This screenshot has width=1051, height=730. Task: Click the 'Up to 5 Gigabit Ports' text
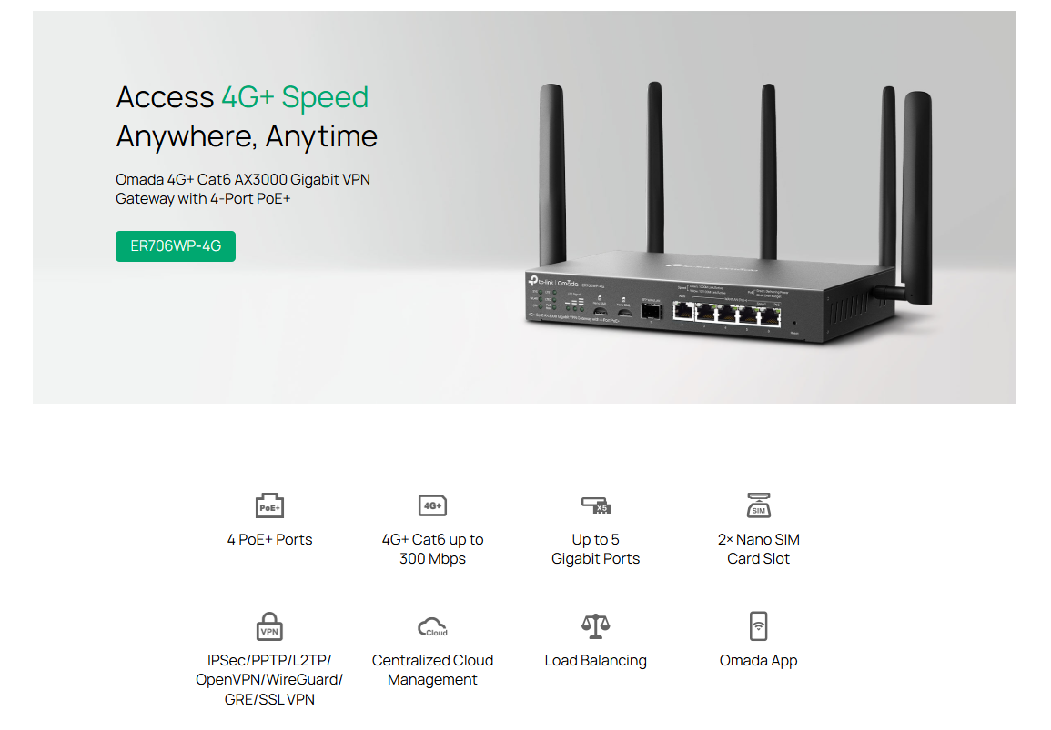[x=595, y=549]
